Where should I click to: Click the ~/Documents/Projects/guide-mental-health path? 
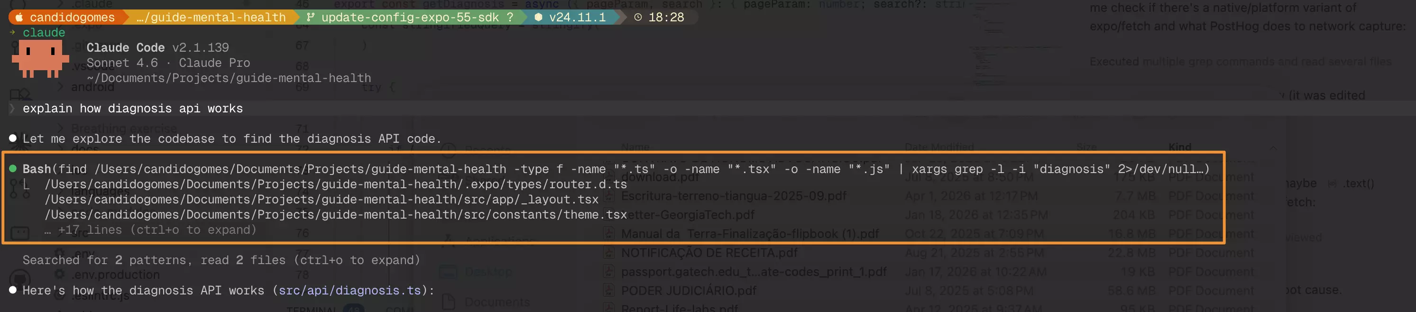pos(229,78)
